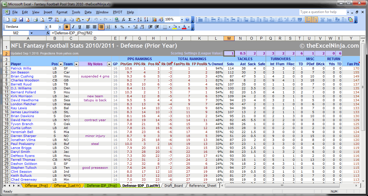This screenshot has width=368, height=196.
Task: Switch to the Draft_Board sheet tab
Action: pyautogui.click(x=174, y=186)
